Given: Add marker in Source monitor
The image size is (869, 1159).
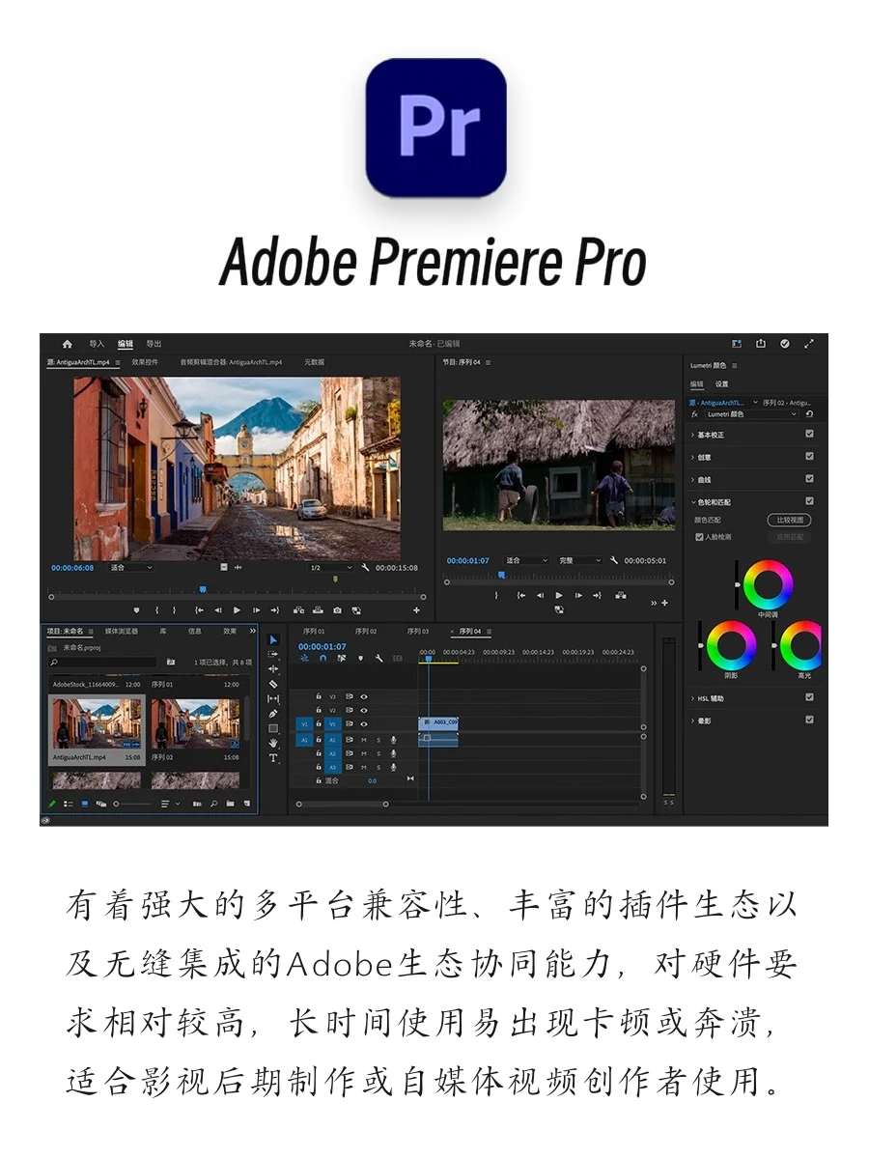Looking at the screenshot, I should [136, 610].
